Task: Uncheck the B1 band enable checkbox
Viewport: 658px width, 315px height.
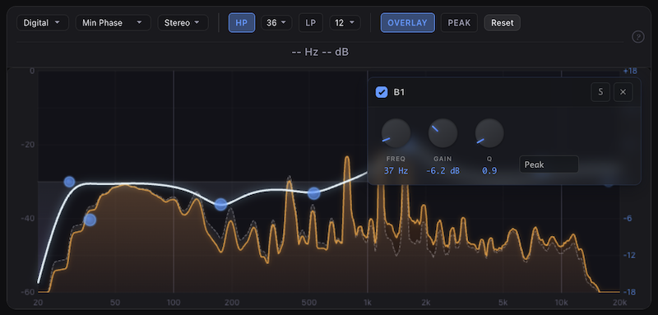Action: tap(382, 92)
